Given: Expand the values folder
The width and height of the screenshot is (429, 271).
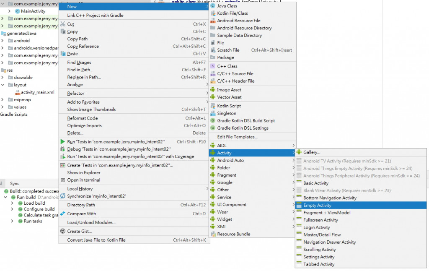Looking at the screenshot, I should click(x=3, y=107).
